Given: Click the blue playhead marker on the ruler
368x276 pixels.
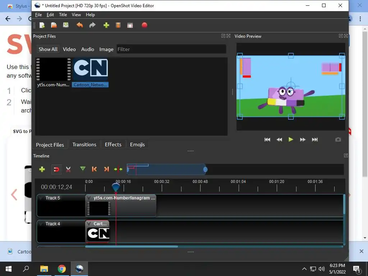Looking at the screenshot, I should pyautogui.click(x=116, y=187).
